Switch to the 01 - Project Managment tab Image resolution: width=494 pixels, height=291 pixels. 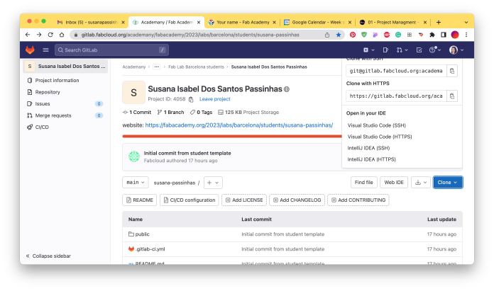393,23
